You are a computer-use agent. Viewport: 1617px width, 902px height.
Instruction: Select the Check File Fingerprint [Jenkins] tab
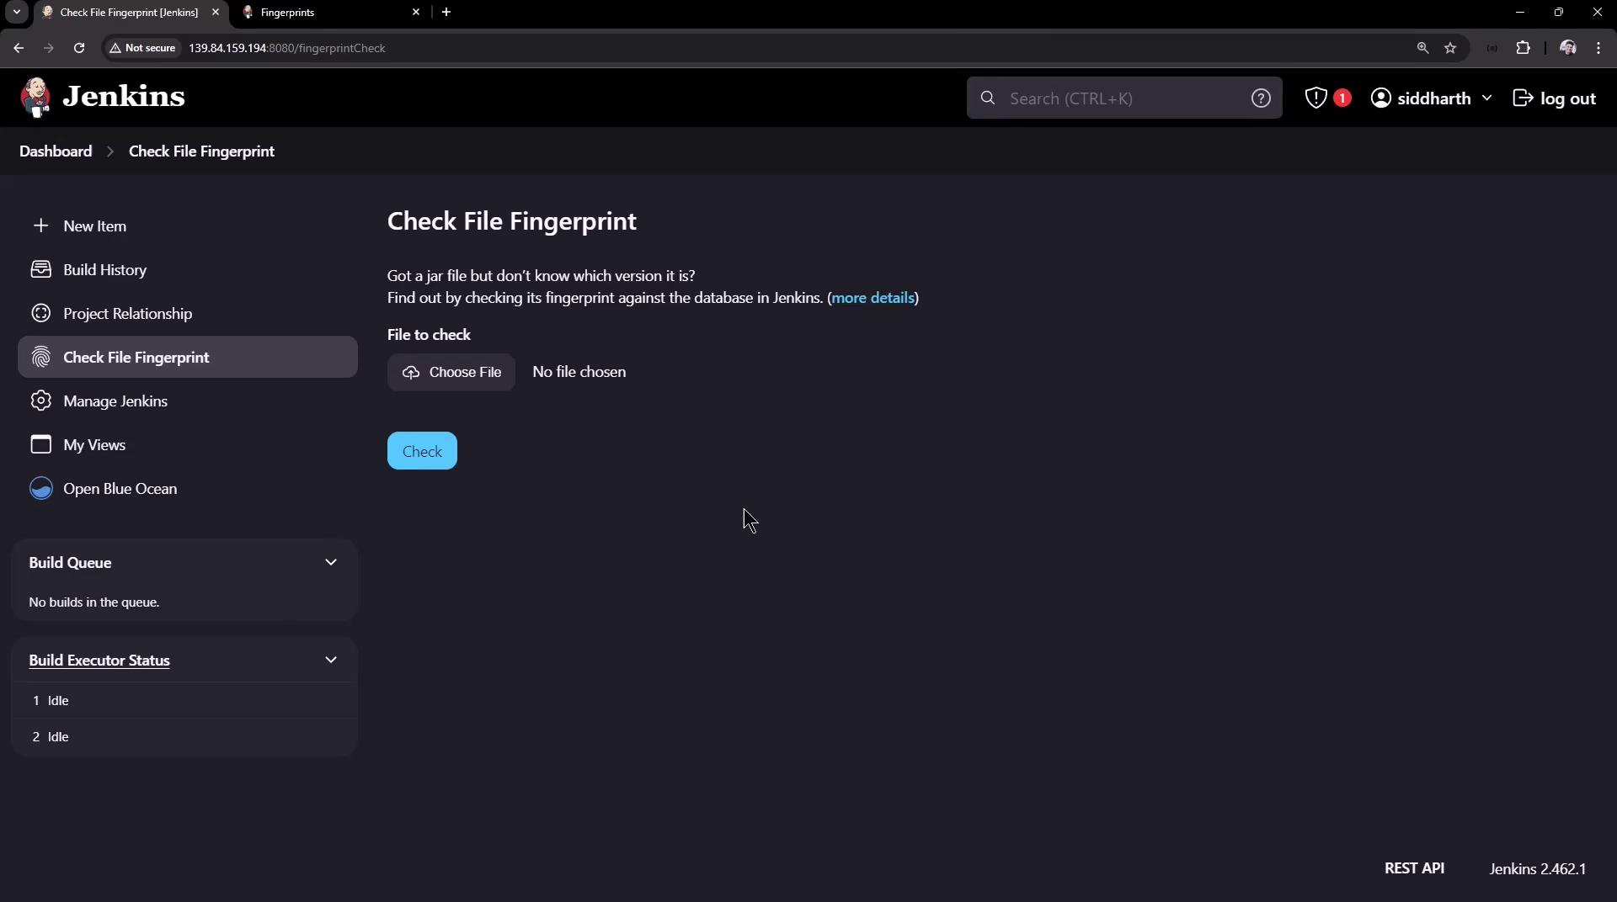tap(129, 12)
